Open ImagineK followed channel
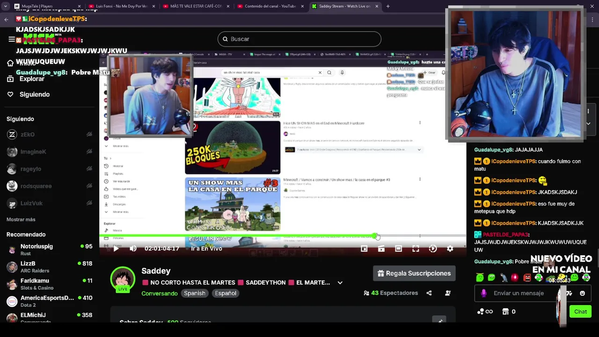The height and width of the screenshot is (337, 599). pos(49,152)
